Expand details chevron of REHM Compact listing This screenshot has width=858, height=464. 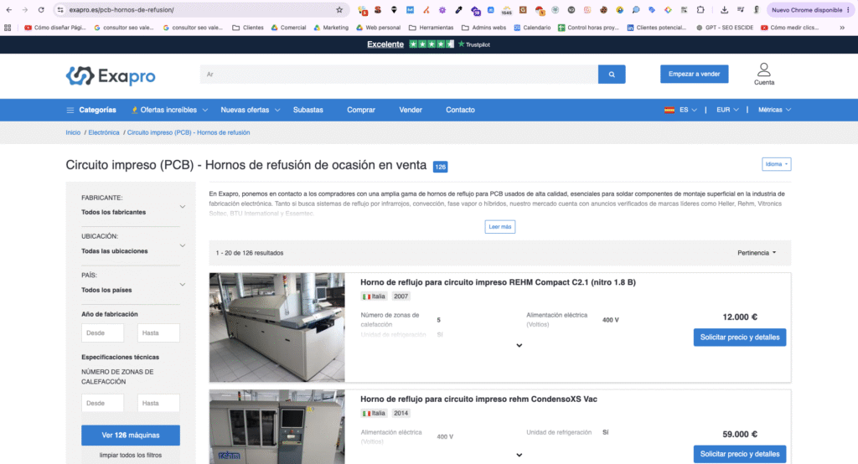point(519,346)
